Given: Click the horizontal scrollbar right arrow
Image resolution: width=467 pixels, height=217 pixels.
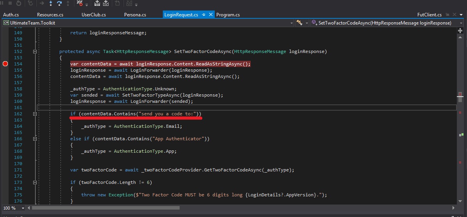Looking at the screenshot, I should click(454, 208).
